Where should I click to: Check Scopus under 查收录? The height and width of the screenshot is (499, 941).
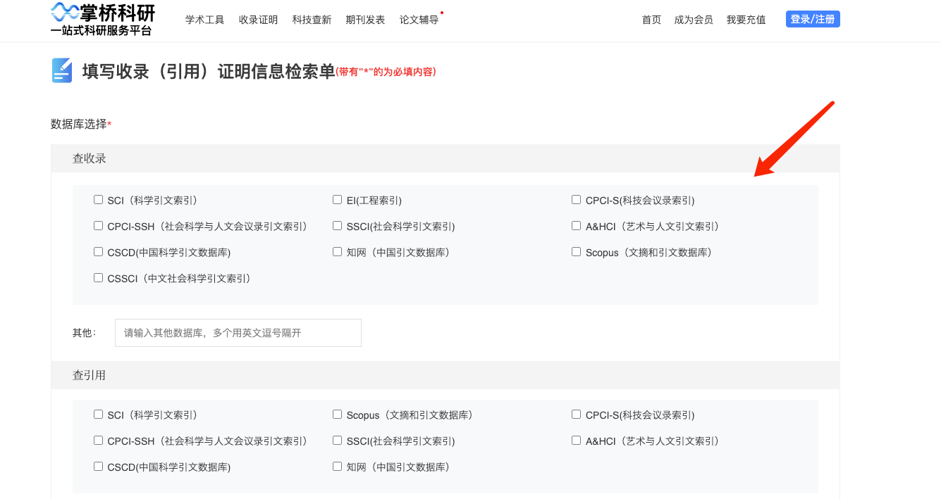577,252
